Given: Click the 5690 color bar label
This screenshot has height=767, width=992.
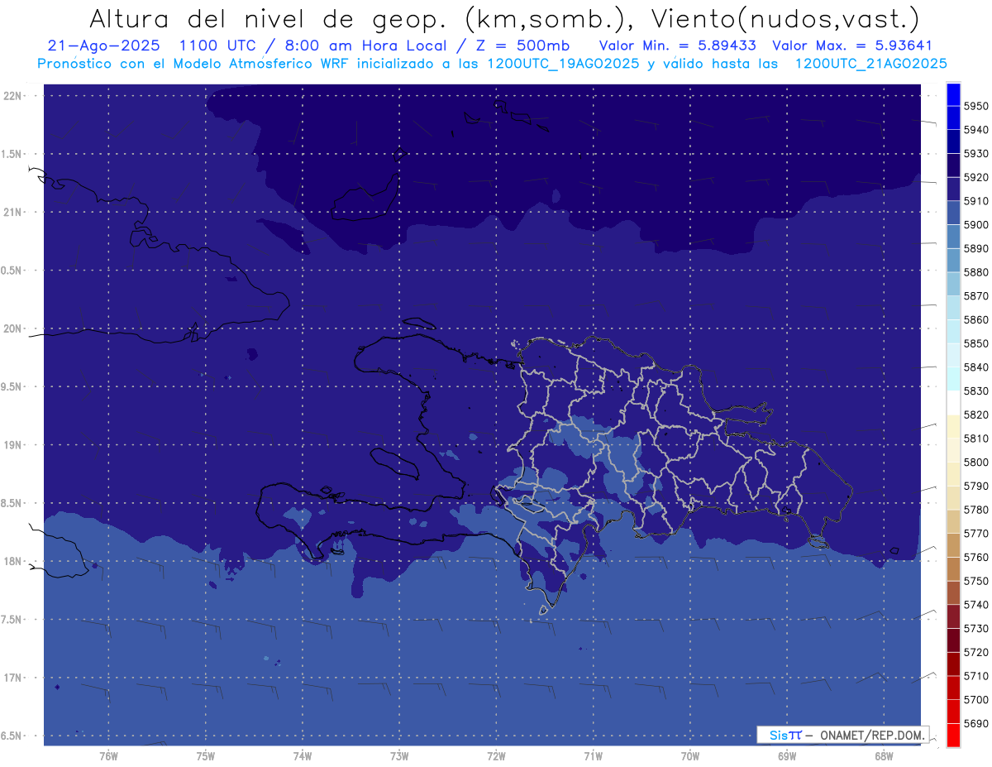Looking at the screenshot, I should click(976, 723).
